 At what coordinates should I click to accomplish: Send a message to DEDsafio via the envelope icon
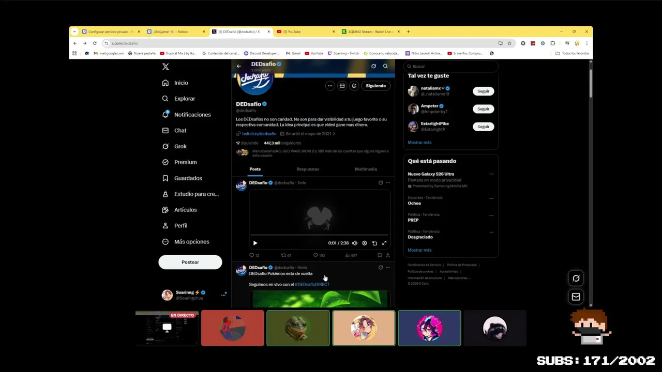(x=342, y=86)
